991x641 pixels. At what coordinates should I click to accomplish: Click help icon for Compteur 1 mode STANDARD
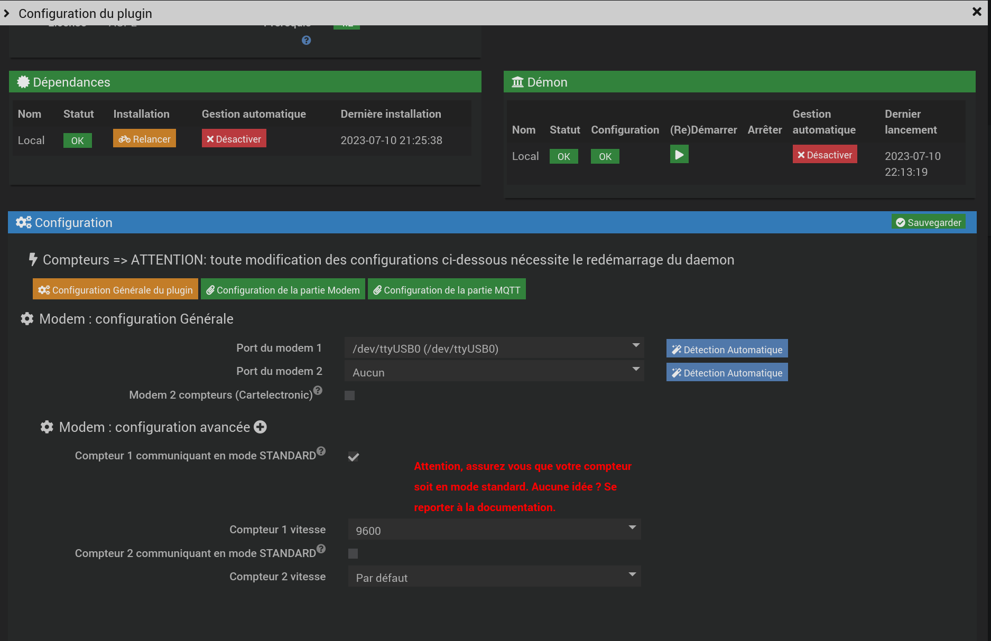coord(321,451)
